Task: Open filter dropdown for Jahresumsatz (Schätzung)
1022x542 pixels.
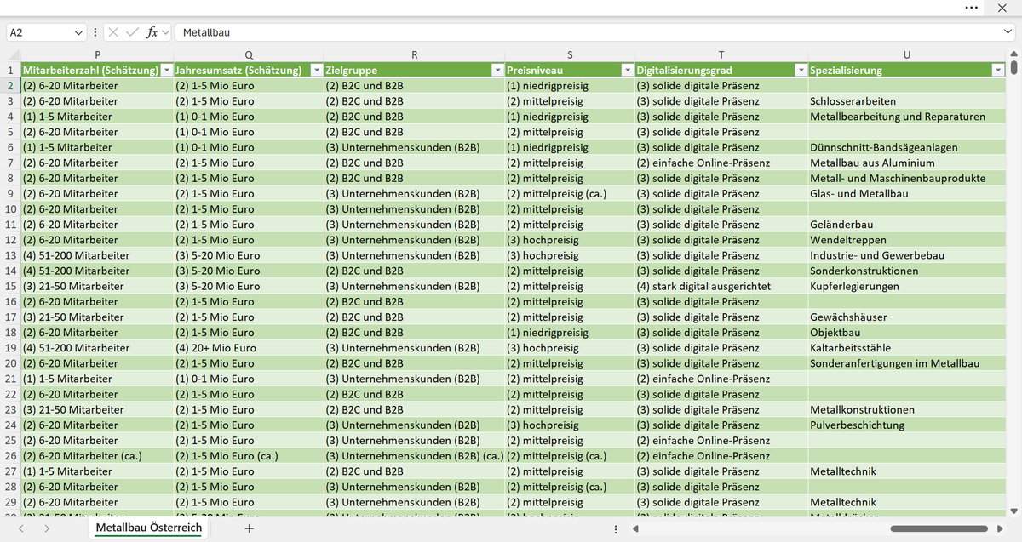Action: [x=317, y=71]
